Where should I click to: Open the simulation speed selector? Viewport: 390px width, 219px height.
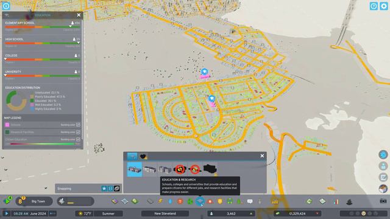coord(53,214)
